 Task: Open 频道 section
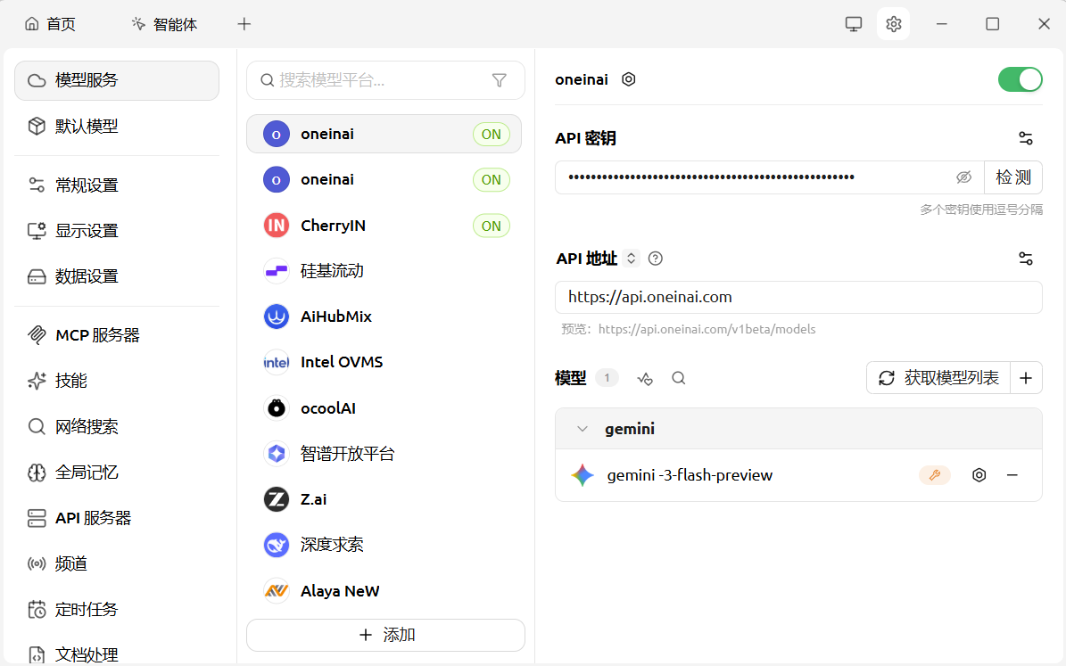point(117,564)
